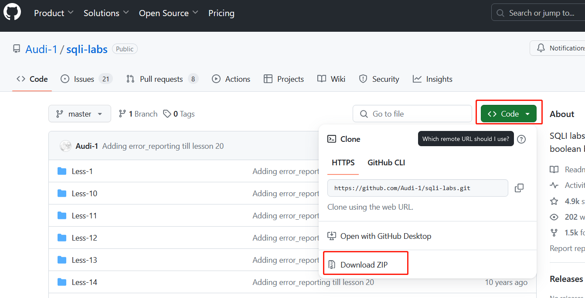
Task: Expand the Product menu in header
Action: (54, 13)
